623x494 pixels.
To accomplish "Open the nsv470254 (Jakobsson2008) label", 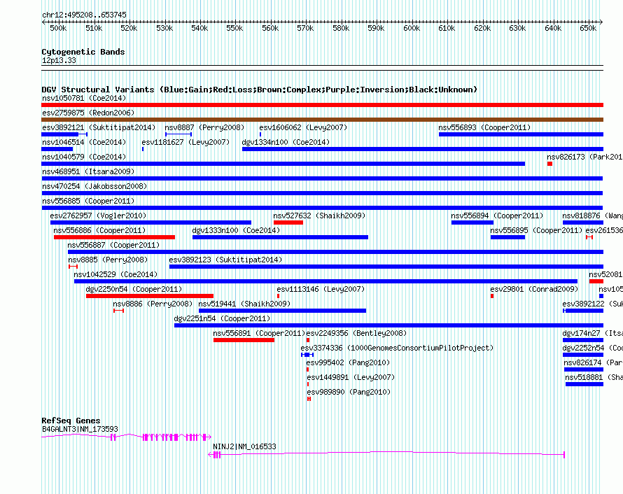I will tap(94, 186).
